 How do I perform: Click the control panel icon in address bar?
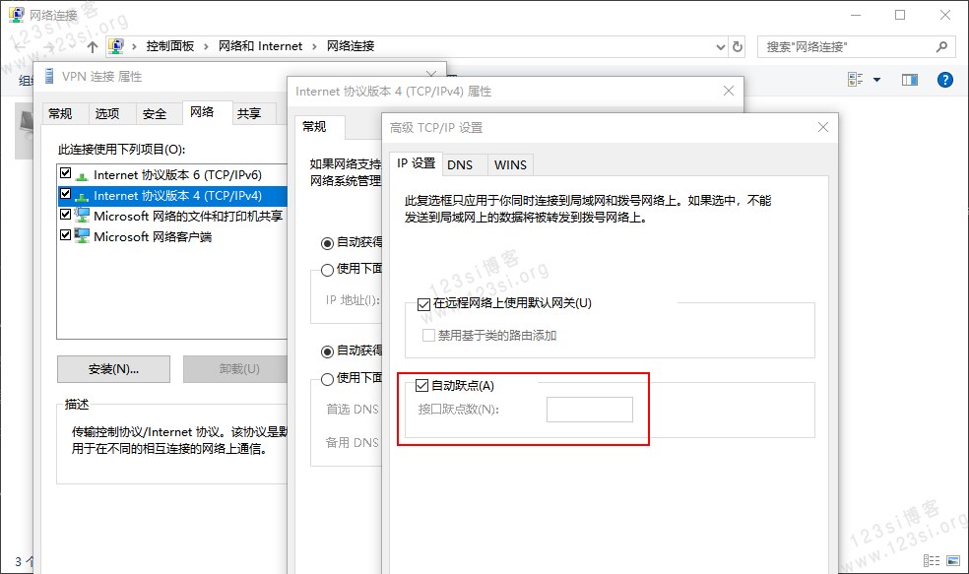point(116,46)
